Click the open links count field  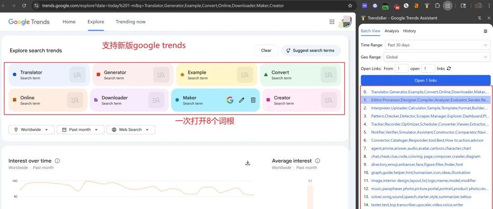pyautogui.click(x=428, y=68)
